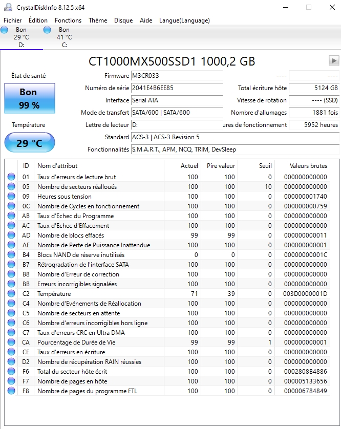Screen dimensions: 341x429
Task: Open the Fonctions menu
Action: [68, 20]
